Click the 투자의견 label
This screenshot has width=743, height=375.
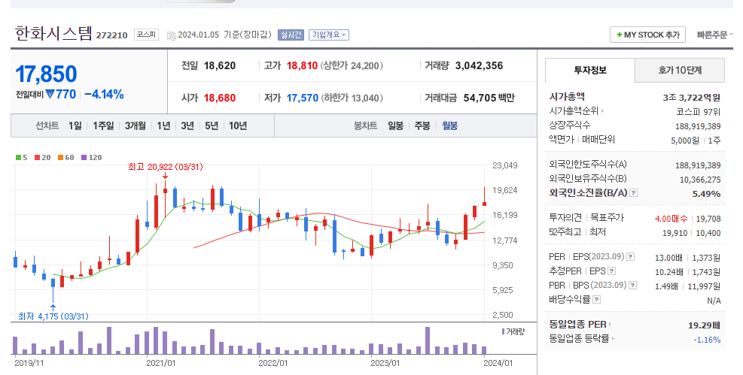coord(565,218)
